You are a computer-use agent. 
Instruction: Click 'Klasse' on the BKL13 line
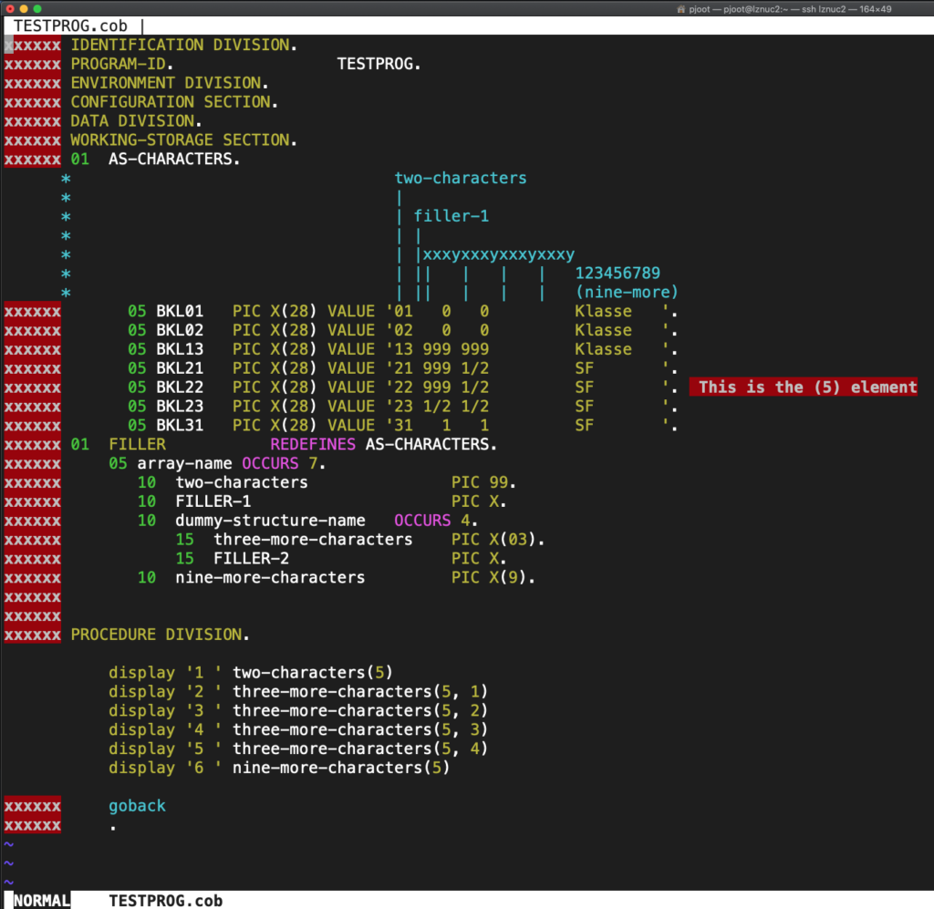603,349
